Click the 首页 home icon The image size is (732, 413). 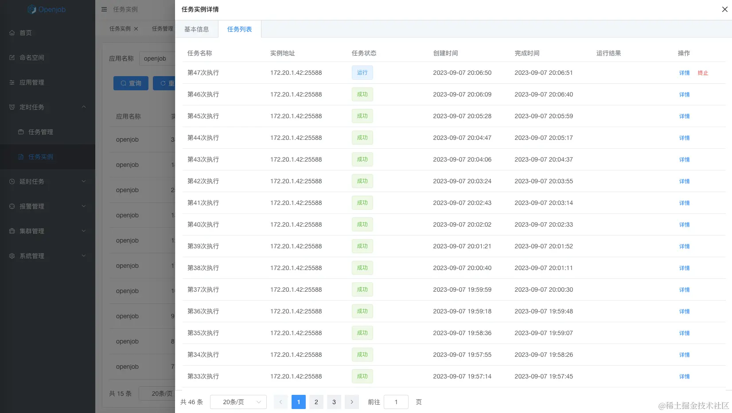point(12,33)
